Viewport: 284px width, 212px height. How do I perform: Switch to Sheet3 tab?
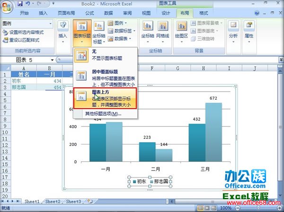click(73, 201)
